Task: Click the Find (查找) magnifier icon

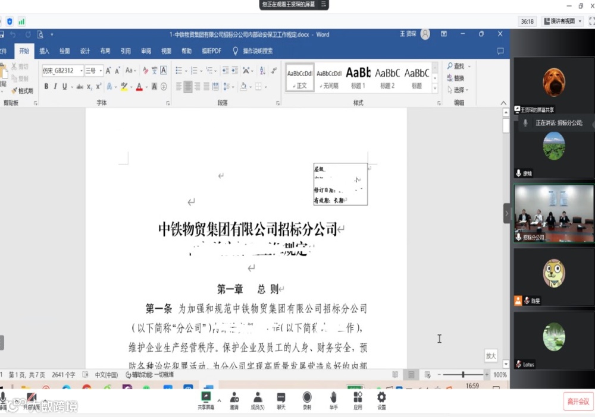Action: [450, 66]
